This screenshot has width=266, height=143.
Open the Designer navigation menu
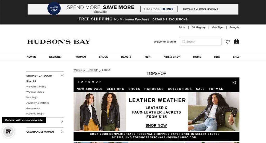click(x=56, y=57)
